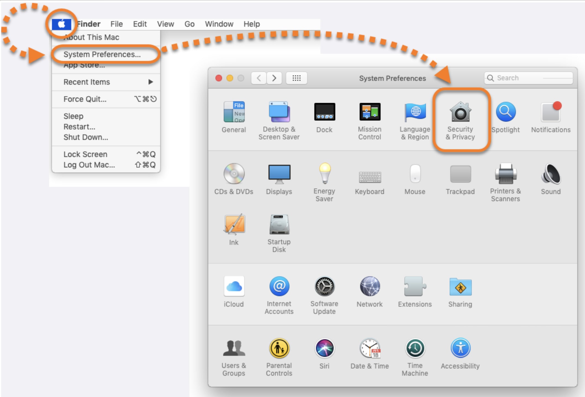The height and width of the screenshot is (397, 585).
Task: Click the Show All grid button
Action: pyautogui.click(x=296, y=78)
